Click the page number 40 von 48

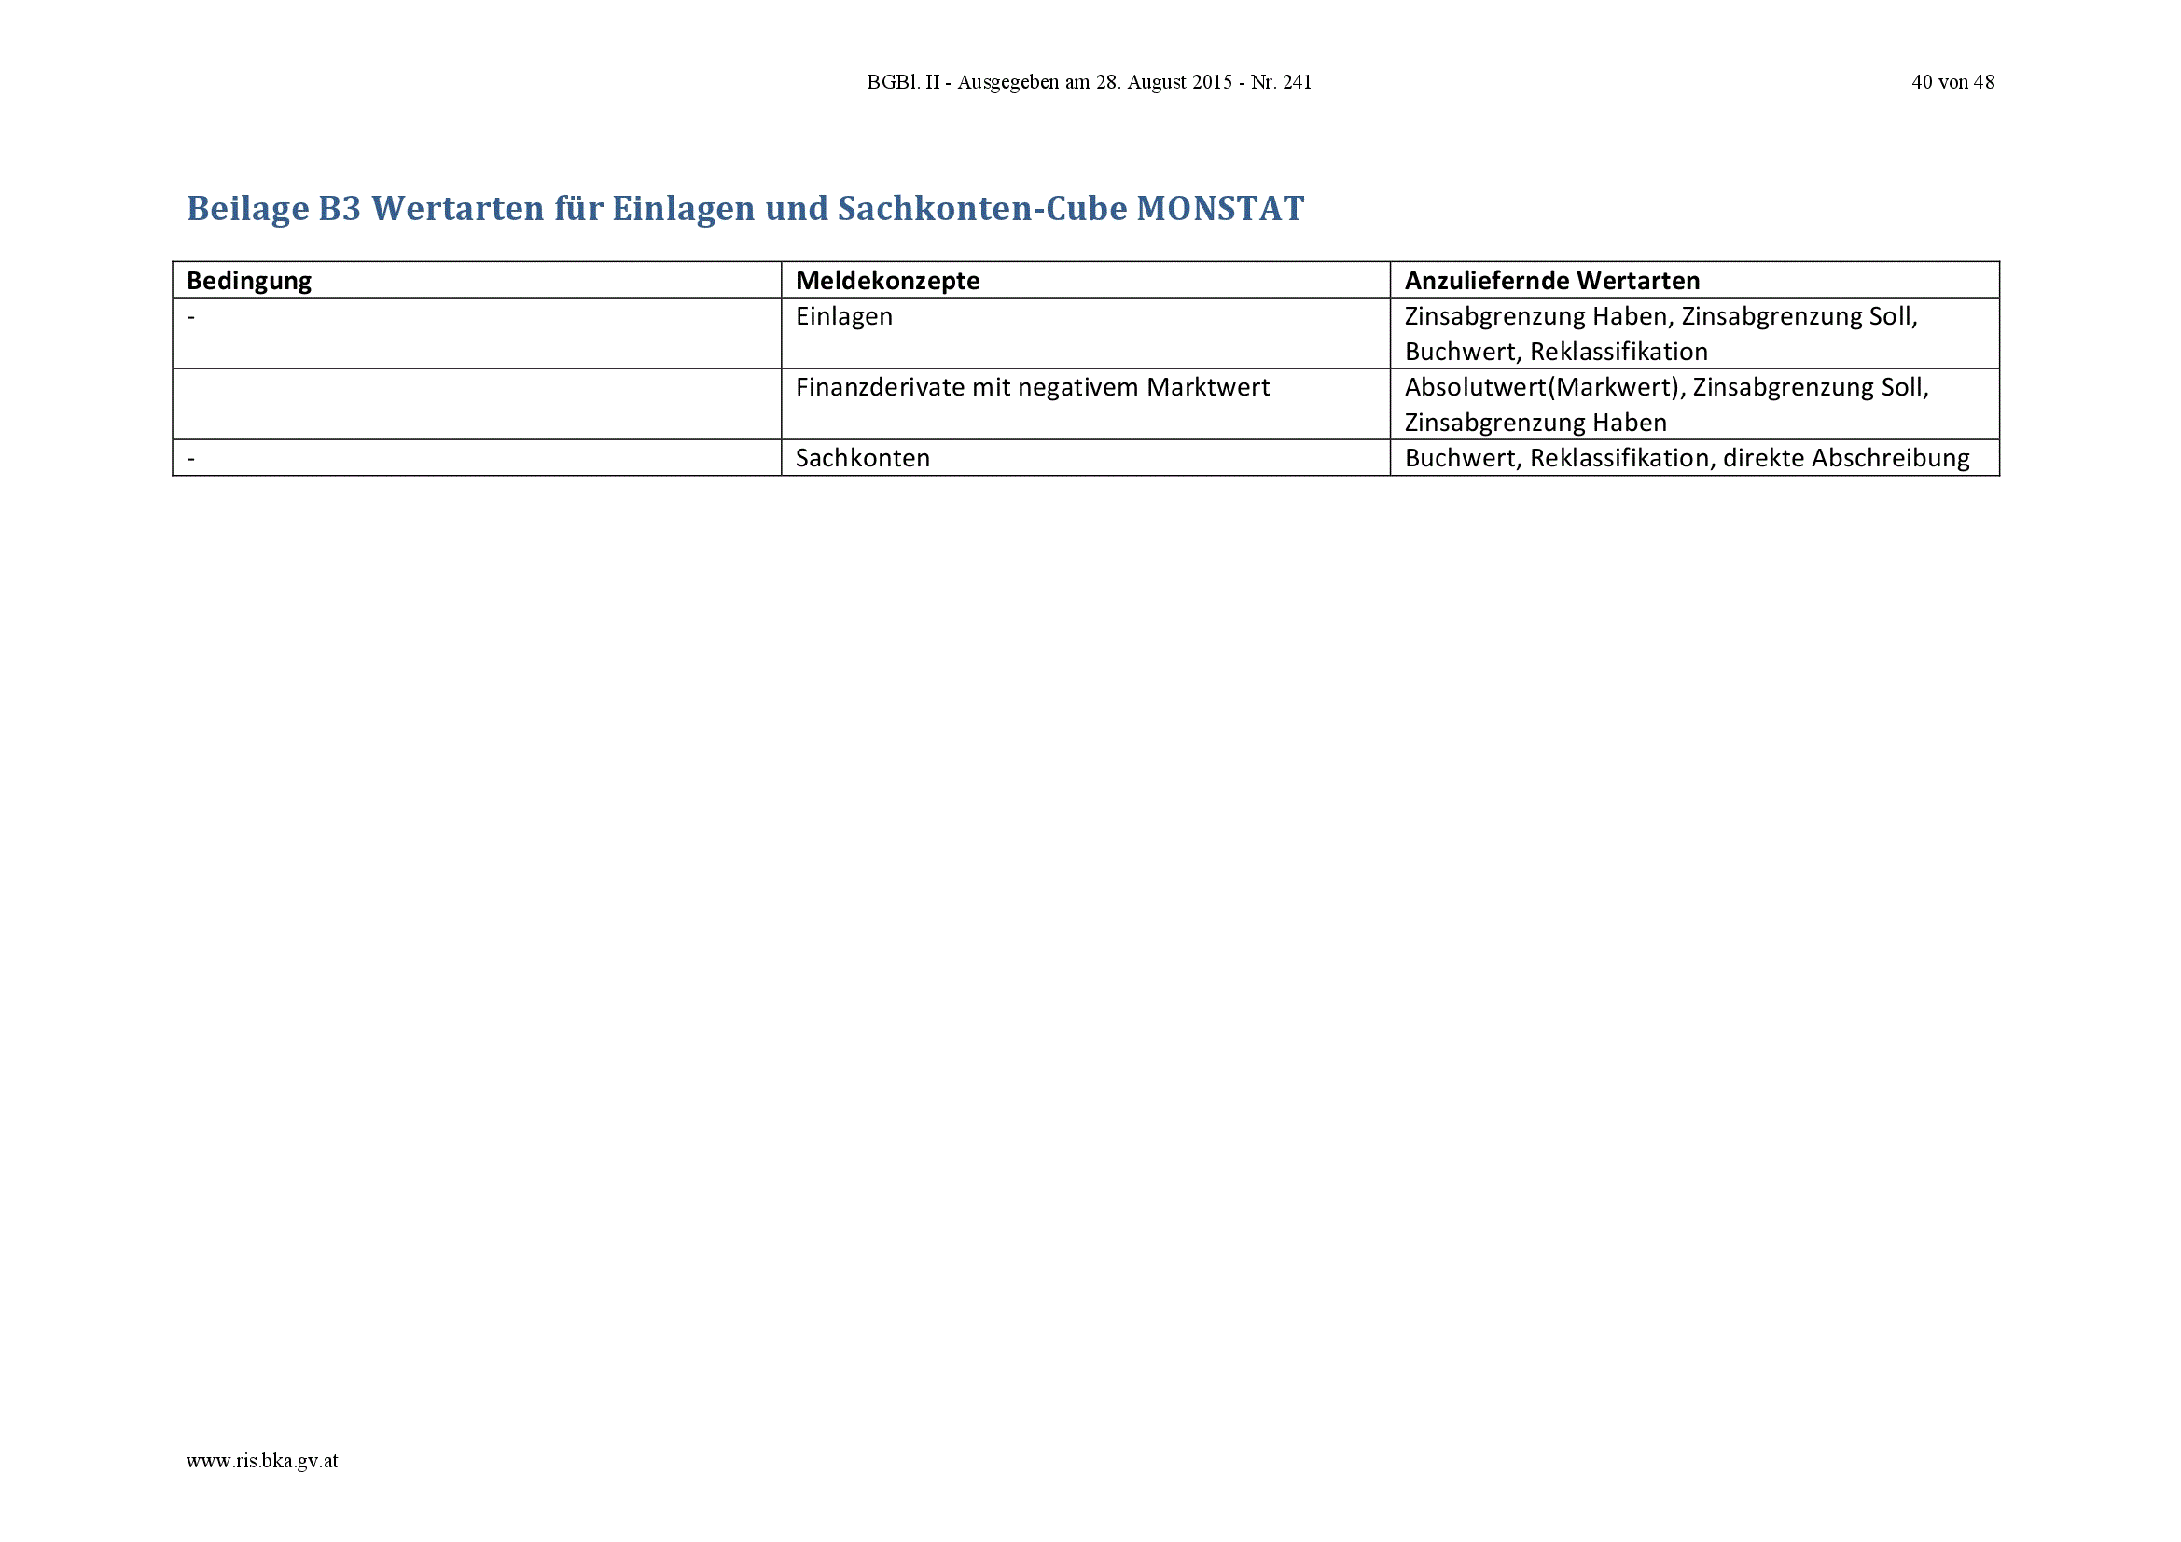[x=1952, y=83]
